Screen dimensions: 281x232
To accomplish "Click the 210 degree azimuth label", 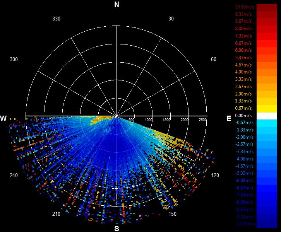I will (56, 214).
